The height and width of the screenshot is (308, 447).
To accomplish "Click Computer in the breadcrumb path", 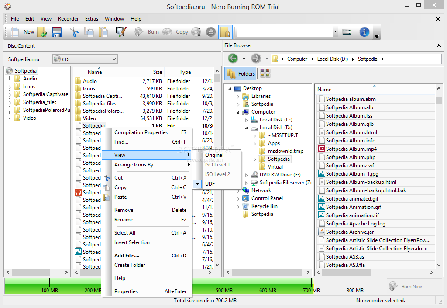I will tap(297, 59).
